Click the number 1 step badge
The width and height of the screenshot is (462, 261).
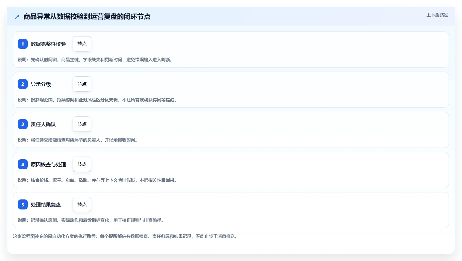(23, 44)
